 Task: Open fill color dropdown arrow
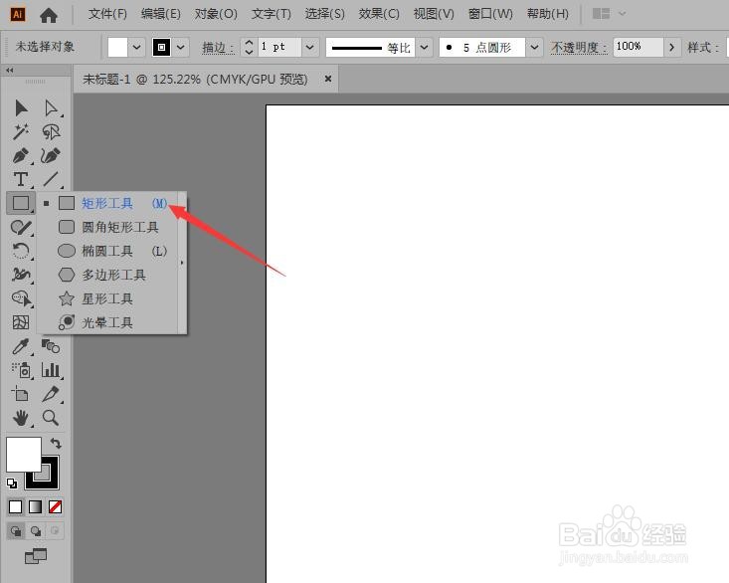136,47
